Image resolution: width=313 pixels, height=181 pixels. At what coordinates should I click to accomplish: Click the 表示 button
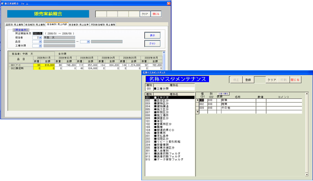click(x=152, y=35)
